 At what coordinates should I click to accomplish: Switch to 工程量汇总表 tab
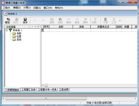(x=28, y=90)
